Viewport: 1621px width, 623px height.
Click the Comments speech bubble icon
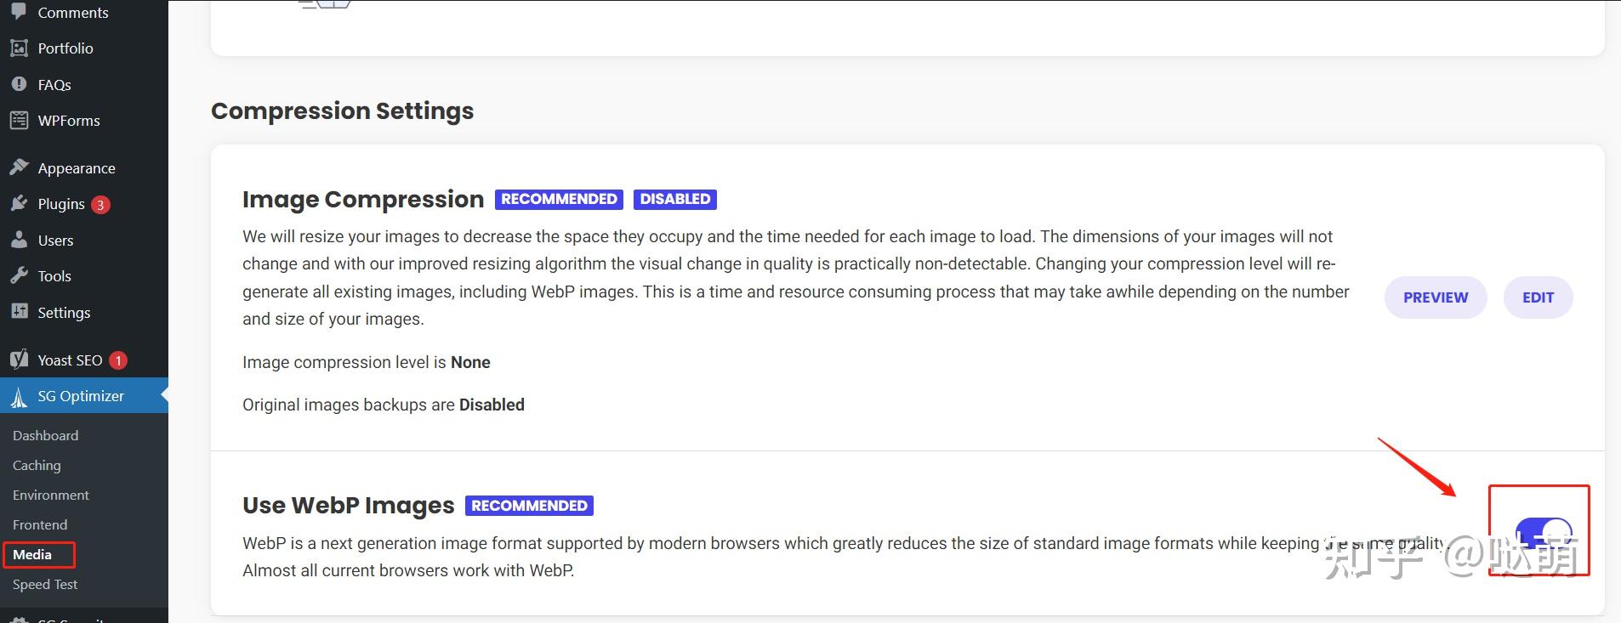pyautogui.click(x=19, y=12)
